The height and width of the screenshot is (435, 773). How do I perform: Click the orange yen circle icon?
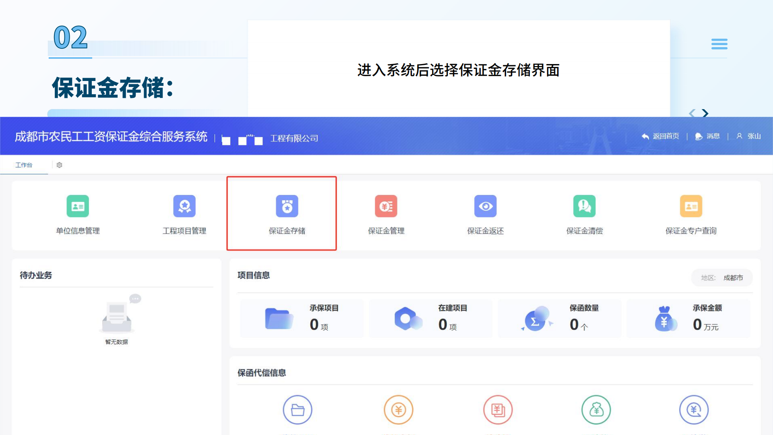tap(398, 409)
